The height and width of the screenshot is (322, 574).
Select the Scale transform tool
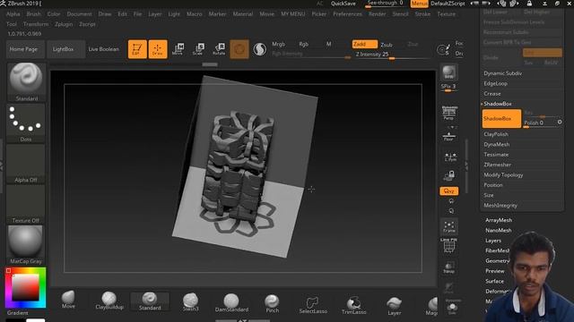click(x=198, y=49)
